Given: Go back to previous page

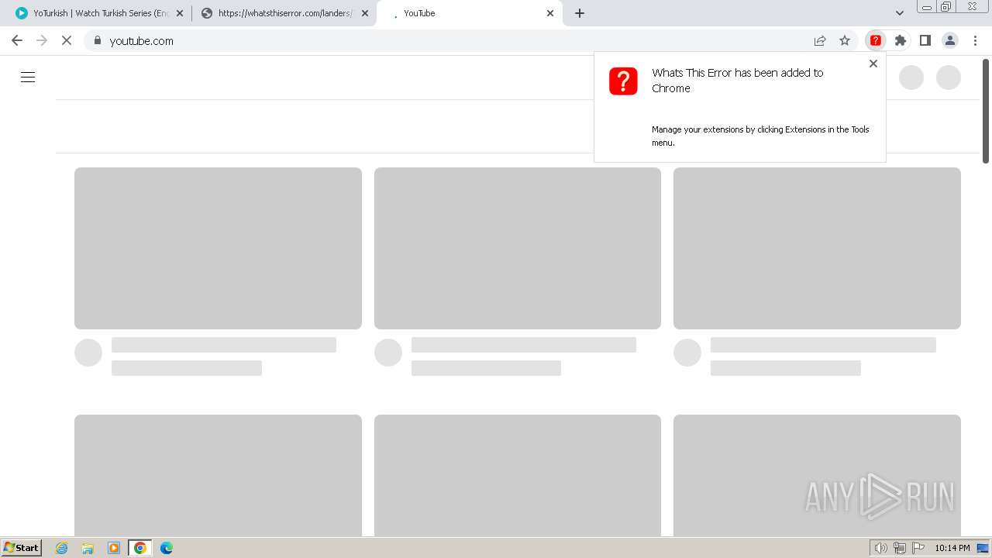Looking at the screenshot, I should 17,40.
